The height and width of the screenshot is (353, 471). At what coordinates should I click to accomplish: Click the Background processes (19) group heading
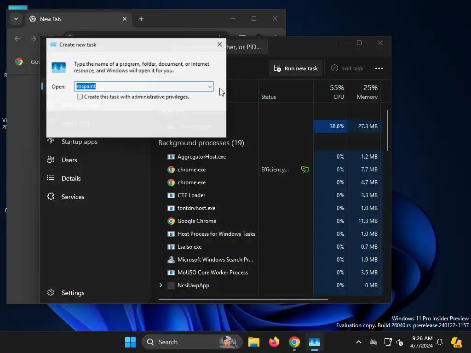coord(201,143)
